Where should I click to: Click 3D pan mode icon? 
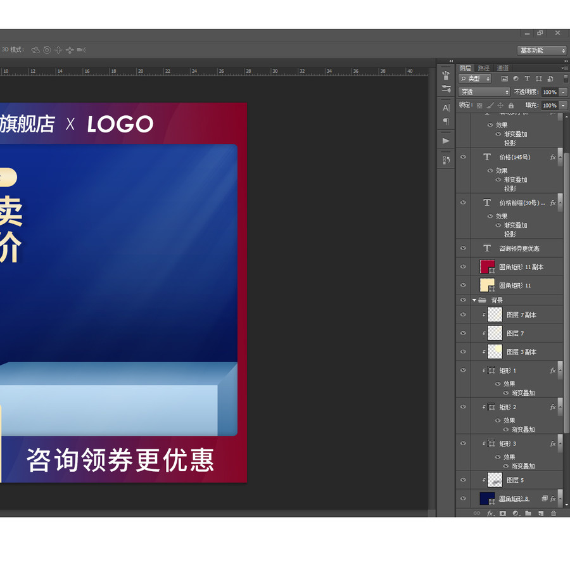coord(58,50)
